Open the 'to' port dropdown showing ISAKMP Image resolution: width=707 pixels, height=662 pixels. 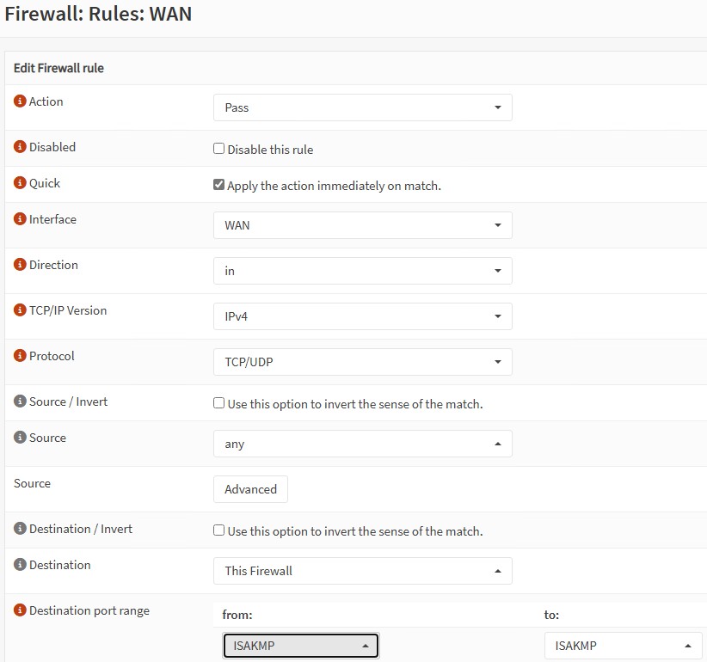[623, 646]
